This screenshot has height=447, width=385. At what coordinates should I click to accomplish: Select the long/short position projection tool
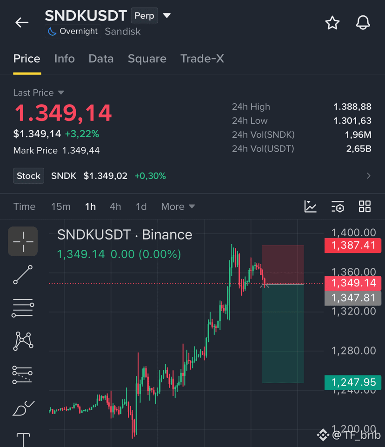click(x=22, y=374)
